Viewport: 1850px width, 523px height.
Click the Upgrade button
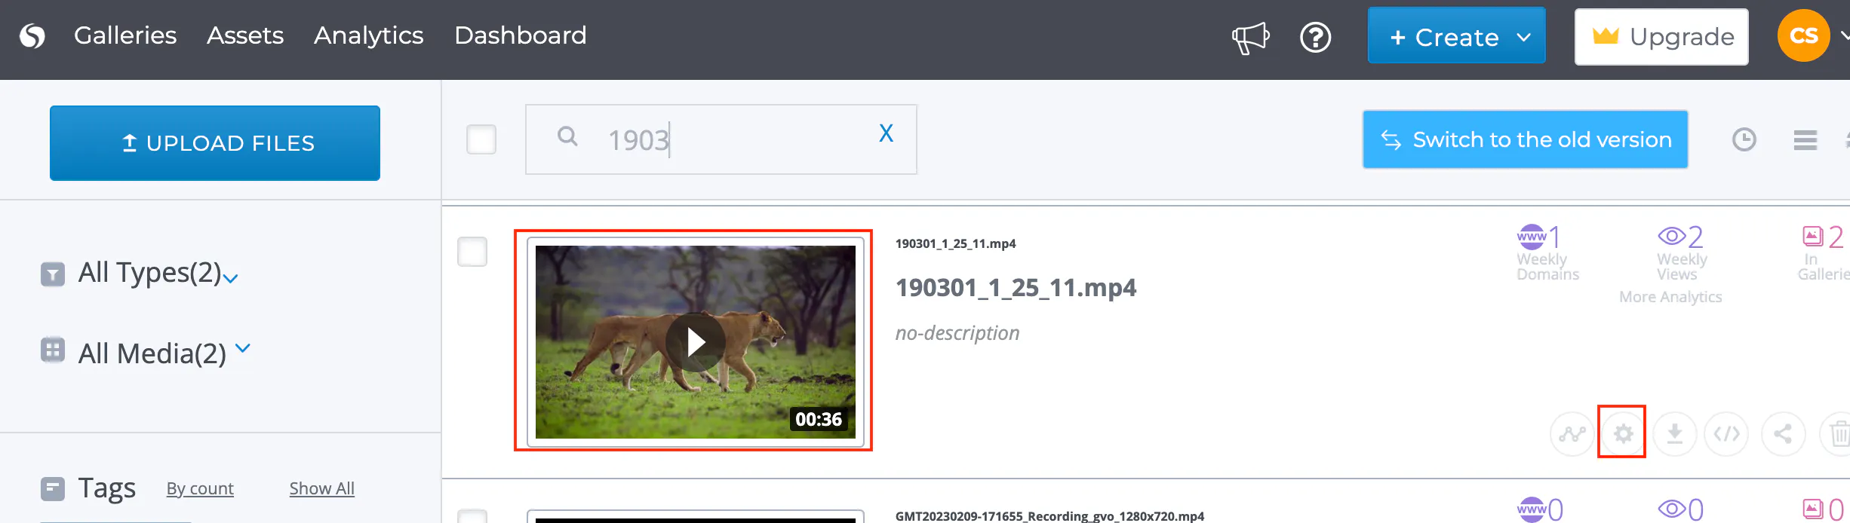1661,37
